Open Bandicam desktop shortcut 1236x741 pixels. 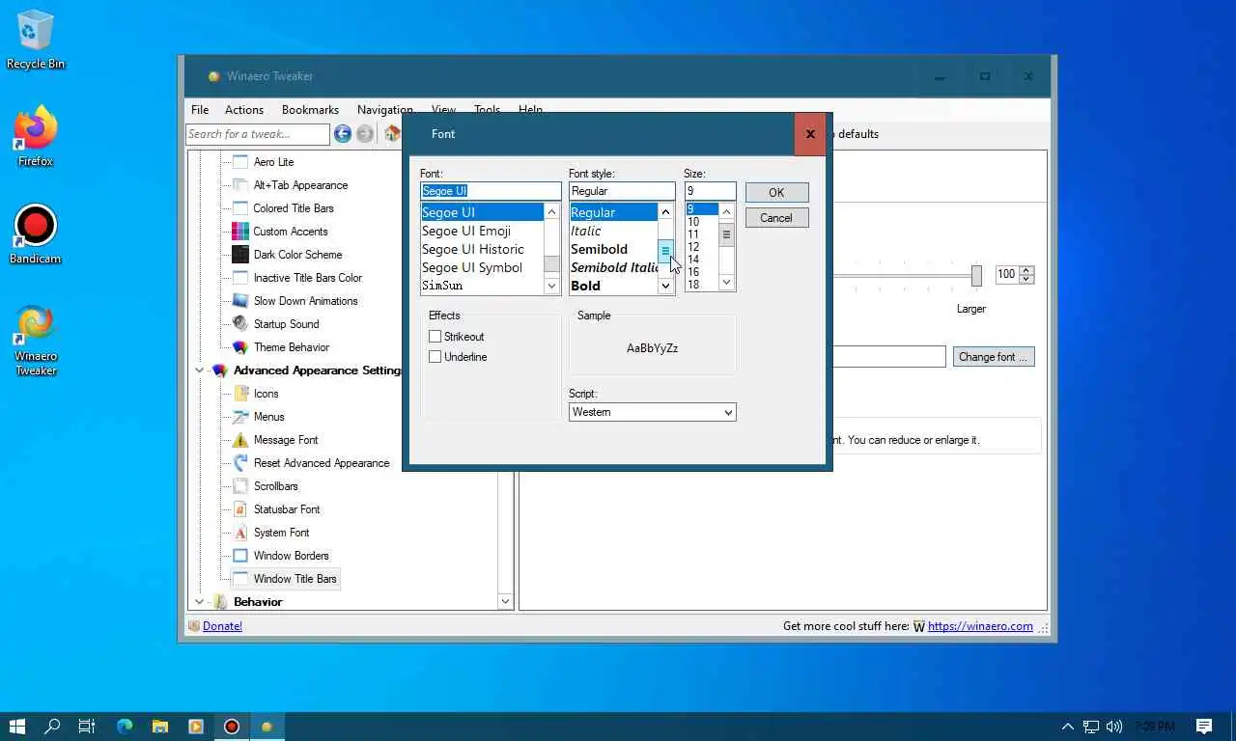pos(36,234)
